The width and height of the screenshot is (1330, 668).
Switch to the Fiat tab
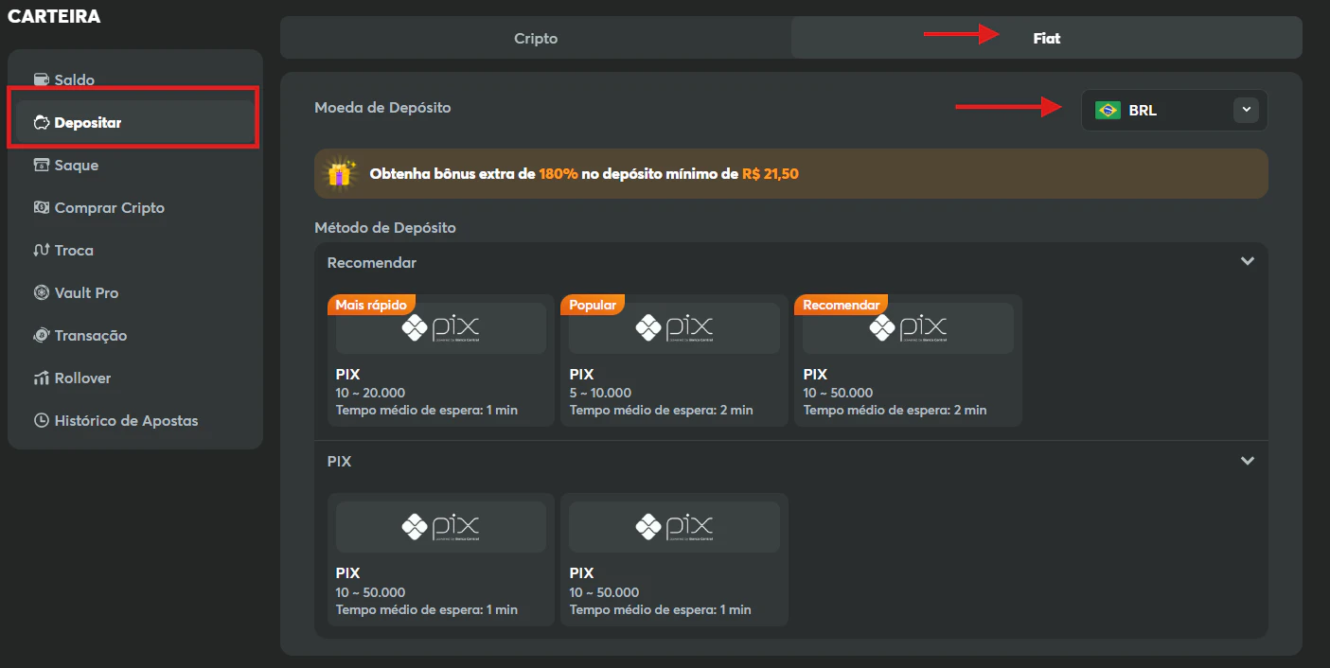pos(1047,38)
